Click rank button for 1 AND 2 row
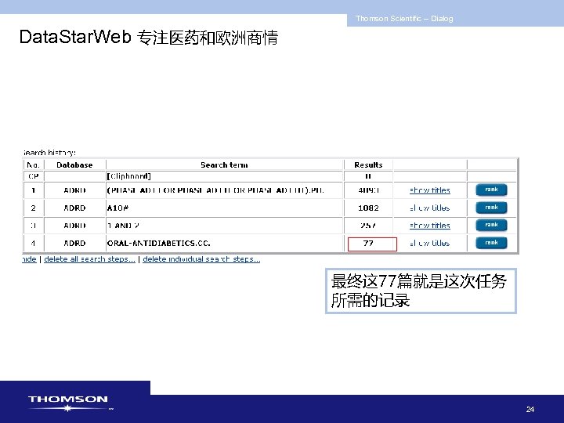 pyautogui.click(x=491, y=225)
